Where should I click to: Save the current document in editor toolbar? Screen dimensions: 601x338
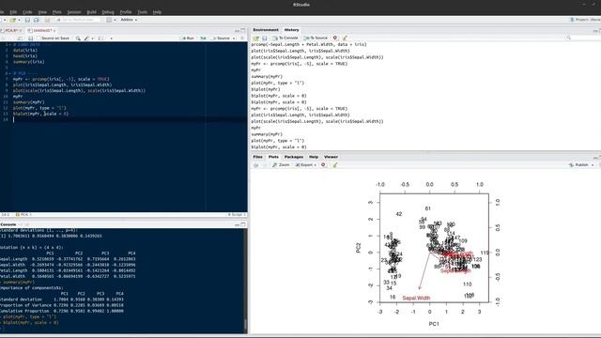pyautogui.click(x=31, y=38)
